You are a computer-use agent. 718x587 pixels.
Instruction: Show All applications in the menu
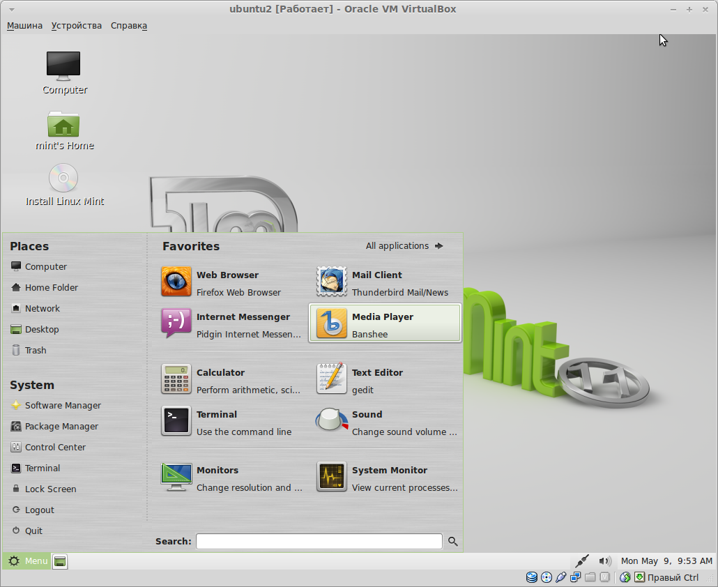[x=404, y=246]
